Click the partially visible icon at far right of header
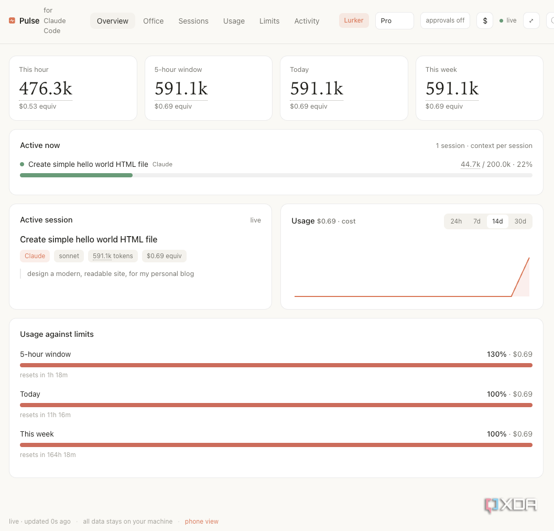The width and height of the screenshot is (554, 531). point(550,20)
